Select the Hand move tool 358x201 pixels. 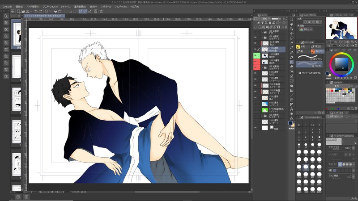click(292, 24)
